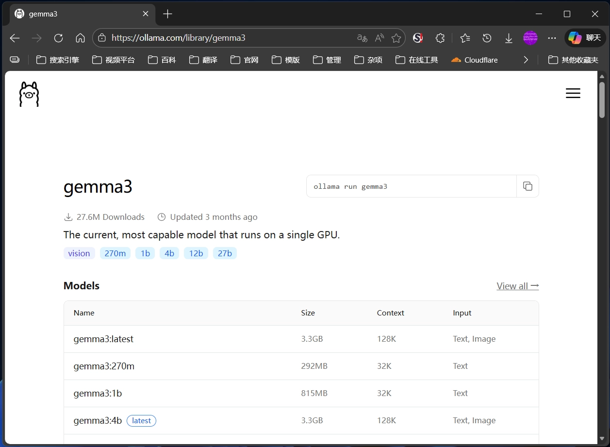
Task: Select the 270m size tag
Action: 115,253
